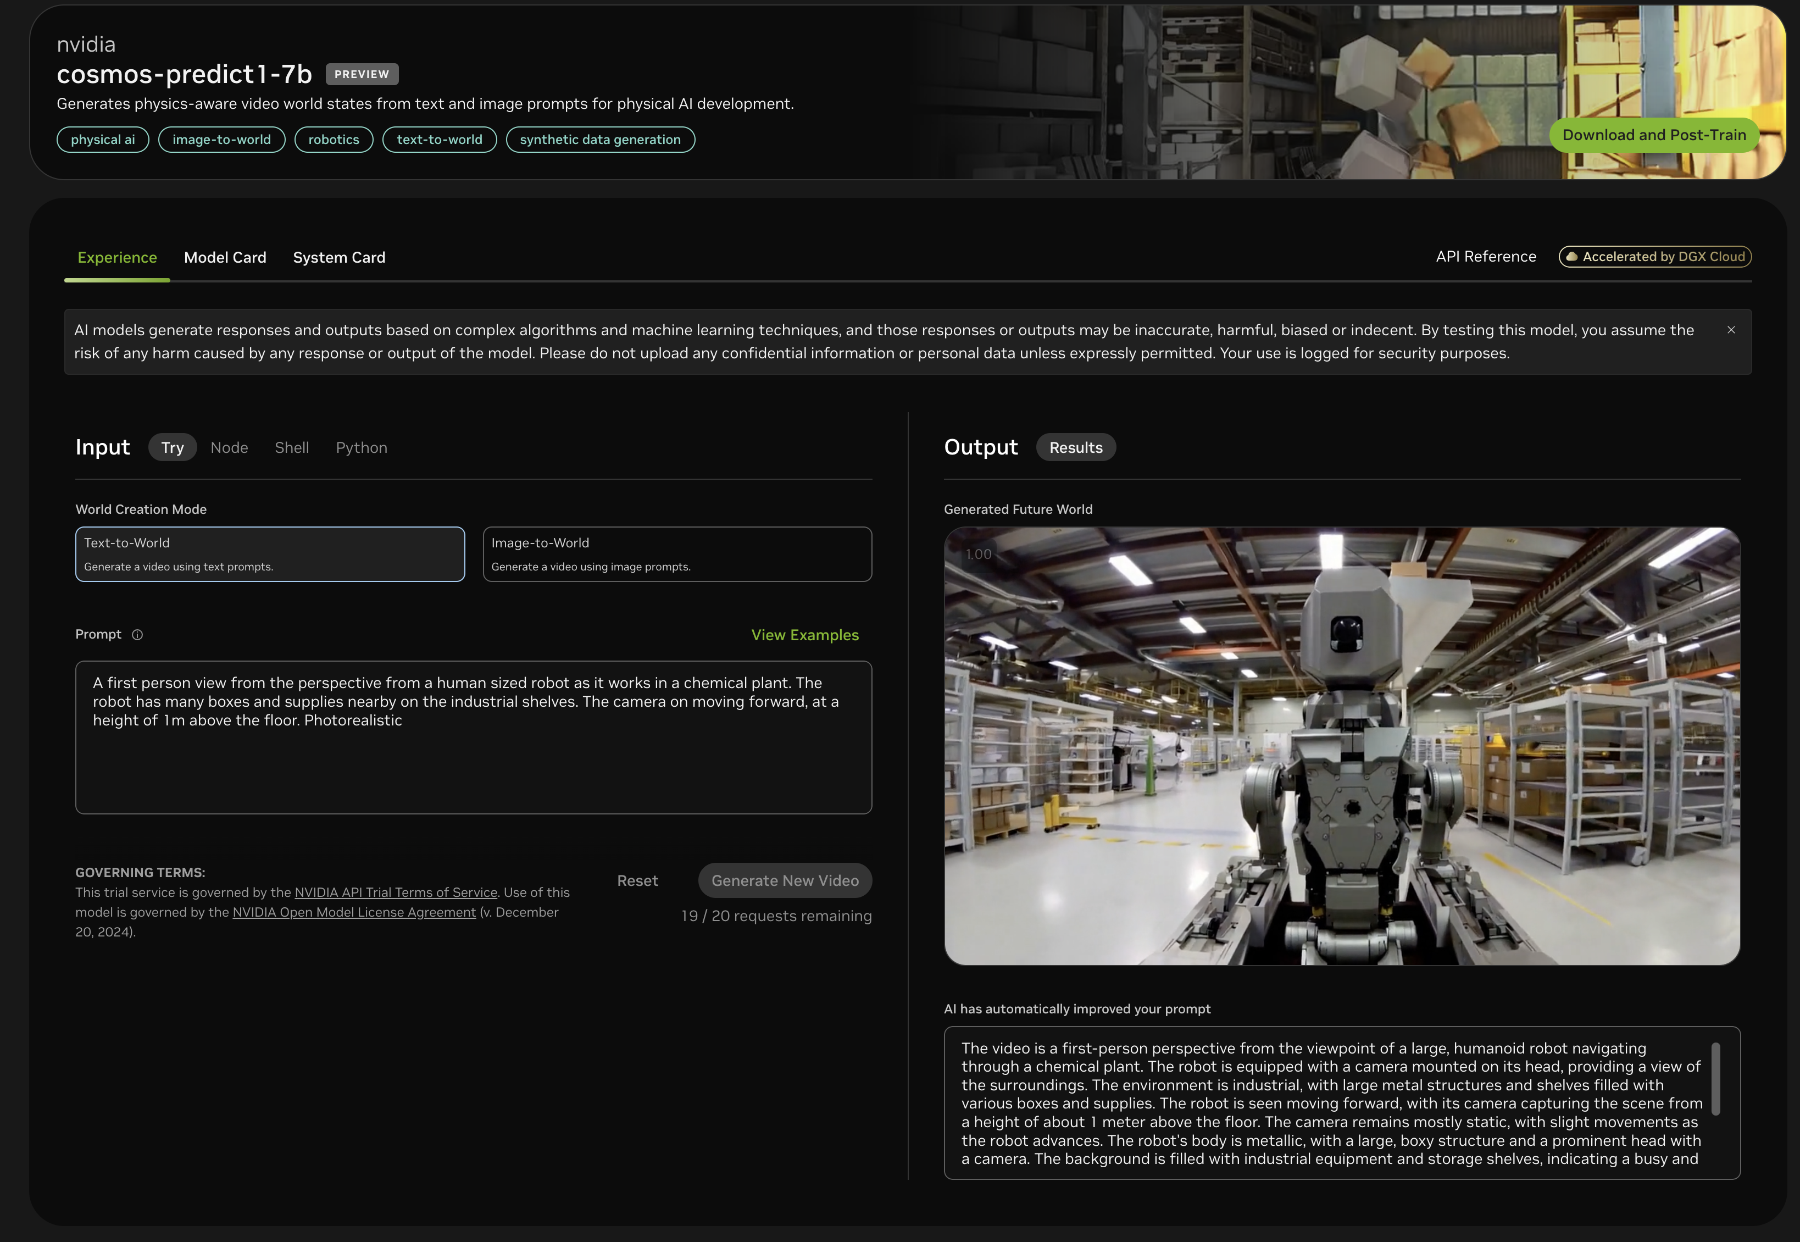The height and width of the screenshot is (1242, 1800).
Task: Click the '19 / 20 requests remaining' text
Action: pos(776,916)
